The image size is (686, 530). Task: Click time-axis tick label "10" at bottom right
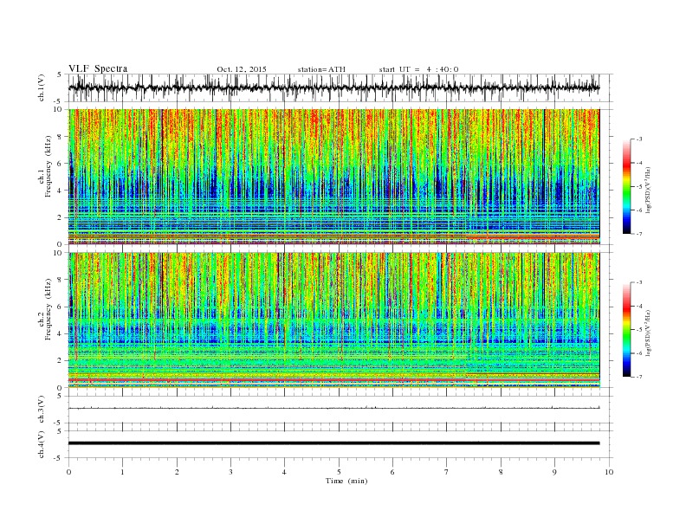(x=609, y=472)
